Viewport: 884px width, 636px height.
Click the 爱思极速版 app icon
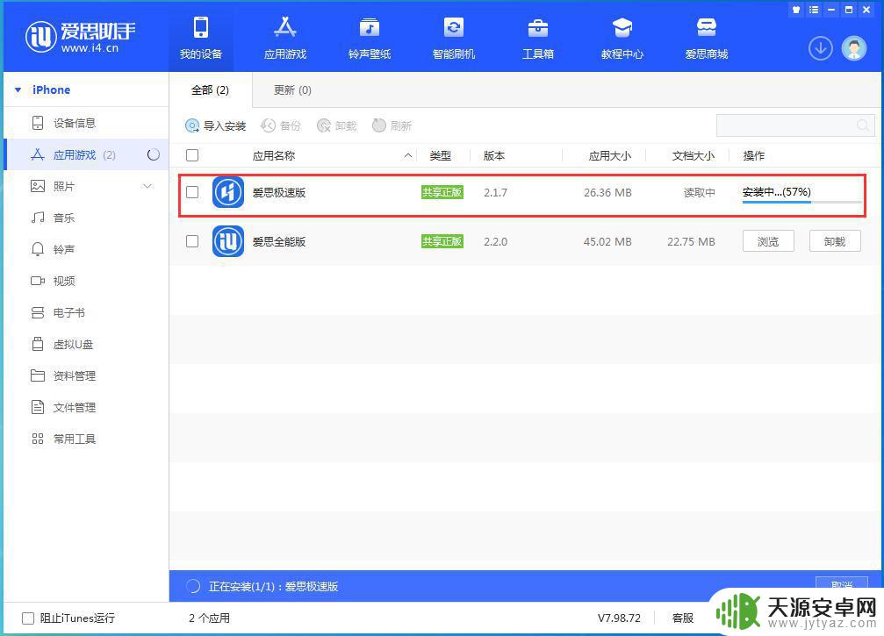227,192
